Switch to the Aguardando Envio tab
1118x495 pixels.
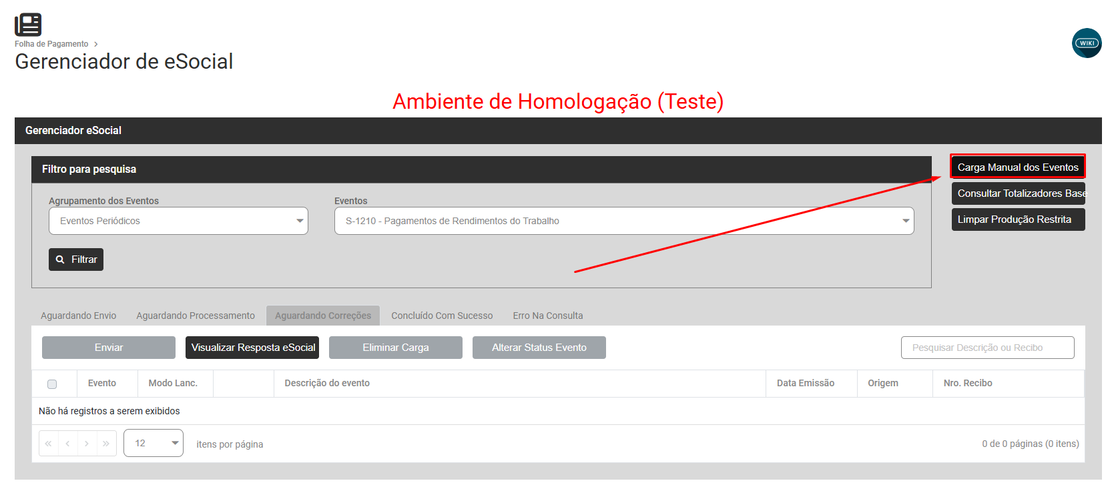tap(79, 316)
